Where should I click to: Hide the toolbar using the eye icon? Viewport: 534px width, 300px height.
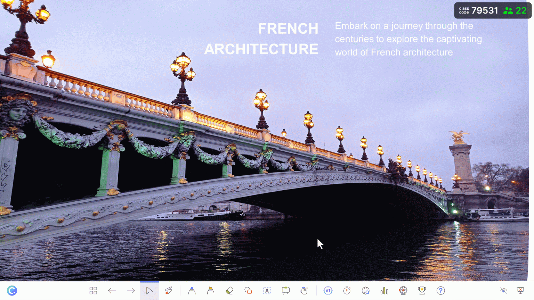click(x=503, y=291)
